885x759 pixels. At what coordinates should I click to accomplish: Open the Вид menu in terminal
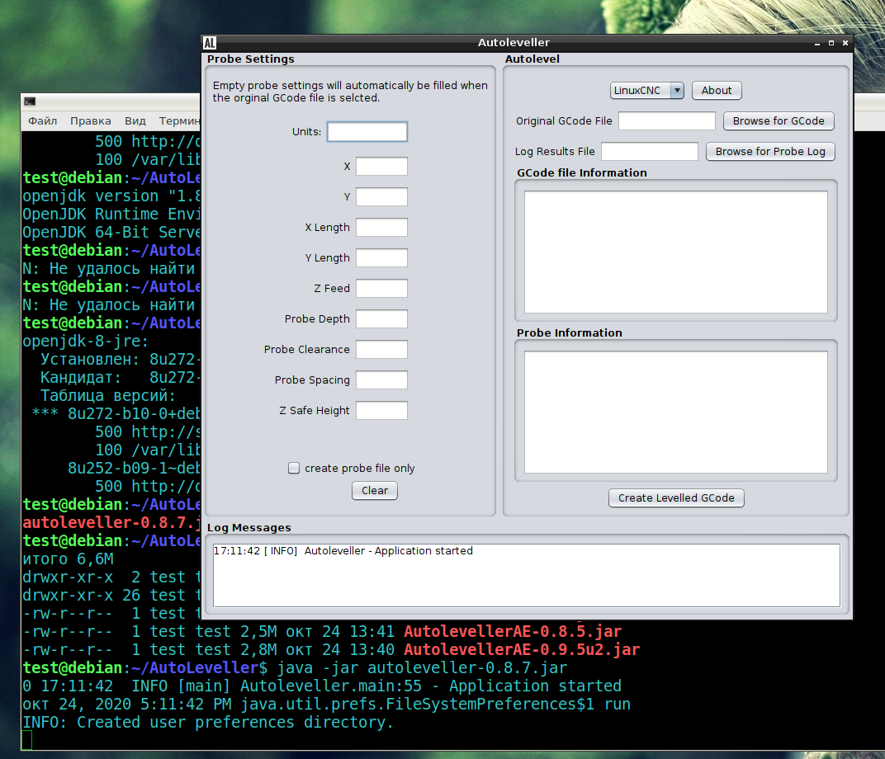(135, 120)
